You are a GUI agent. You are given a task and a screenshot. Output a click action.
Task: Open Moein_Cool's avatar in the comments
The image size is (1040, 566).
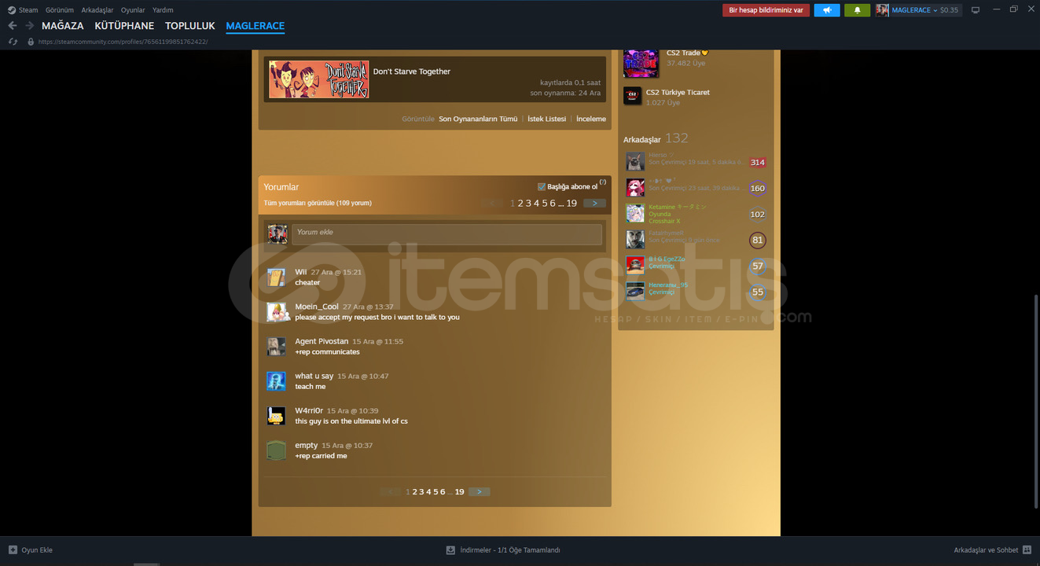tap(276, 312)
